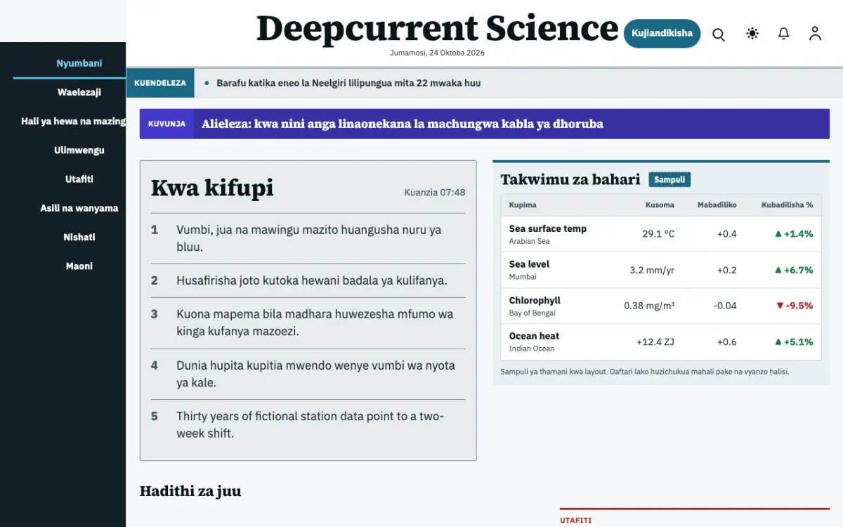Select the Sea level row label
The width and height of the screenshot is (843, 527).
tap(530, 264)
